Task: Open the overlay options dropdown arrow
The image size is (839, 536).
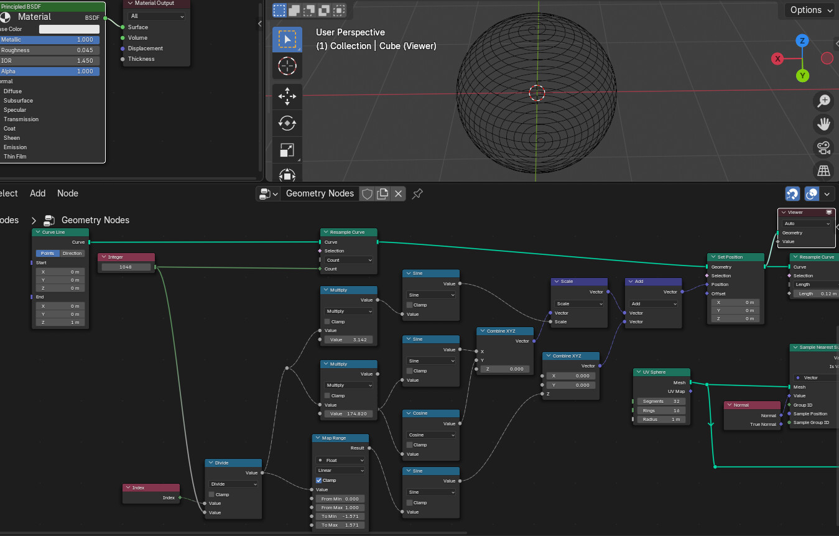Action: pyautogui.click(x=827, y=194)
